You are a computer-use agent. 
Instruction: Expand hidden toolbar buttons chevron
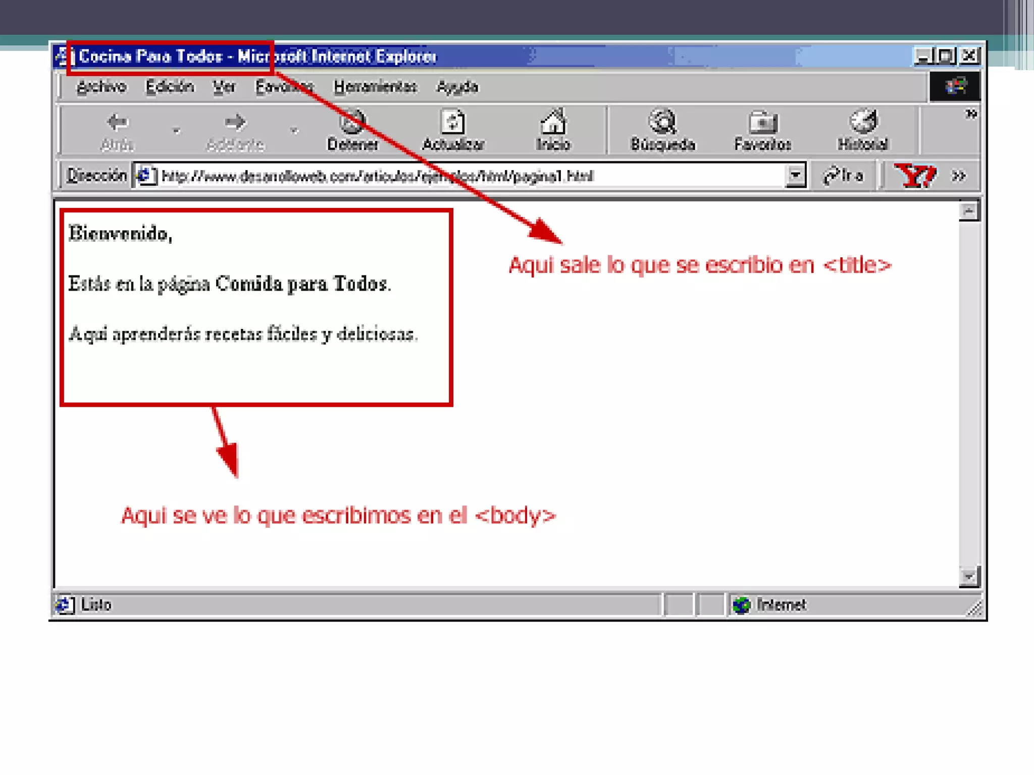click(971, 114)
